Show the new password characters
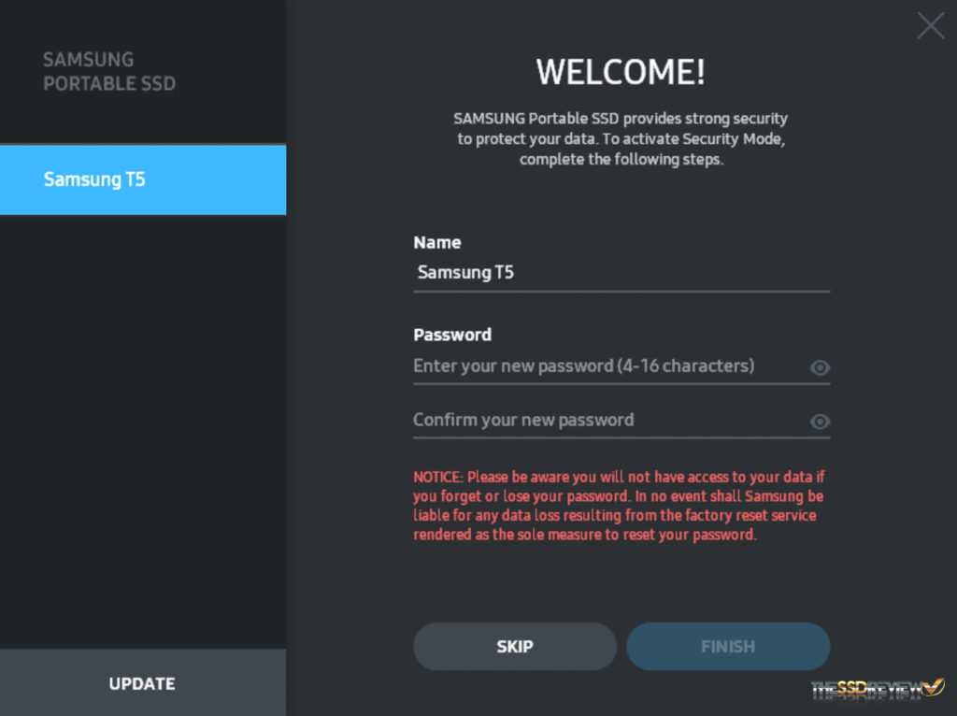The height and width of the screenshot is (716, 957). (820, 367)
